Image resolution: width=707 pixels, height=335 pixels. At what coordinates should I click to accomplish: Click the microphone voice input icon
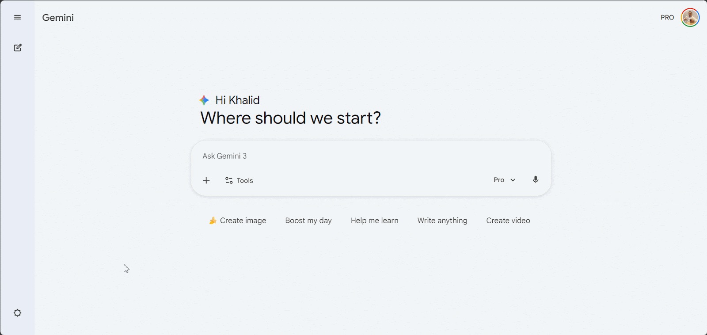click(536, 180)
